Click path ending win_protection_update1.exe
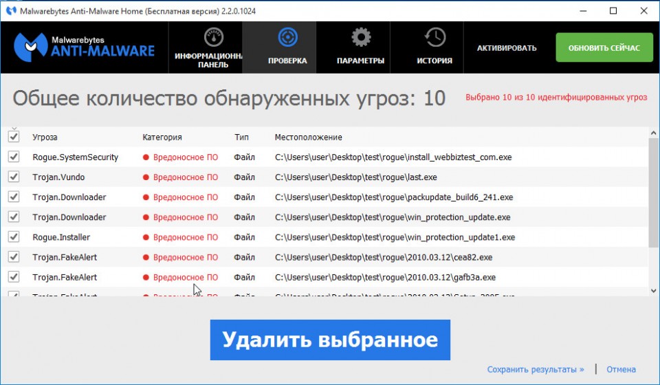Image resolution: width=660 pixels, height=385 pixels. click(x=395, y=237)
